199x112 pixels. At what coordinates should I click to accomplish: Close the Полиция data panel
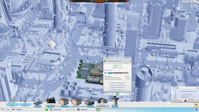[x=197, y=88]
